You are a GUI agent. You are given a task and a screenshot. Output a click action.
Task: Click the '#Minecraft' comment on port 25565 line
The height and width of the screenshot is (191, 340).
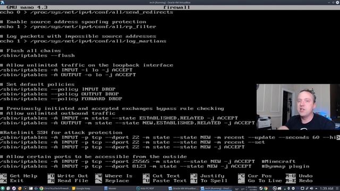click(x=278, y=161)
